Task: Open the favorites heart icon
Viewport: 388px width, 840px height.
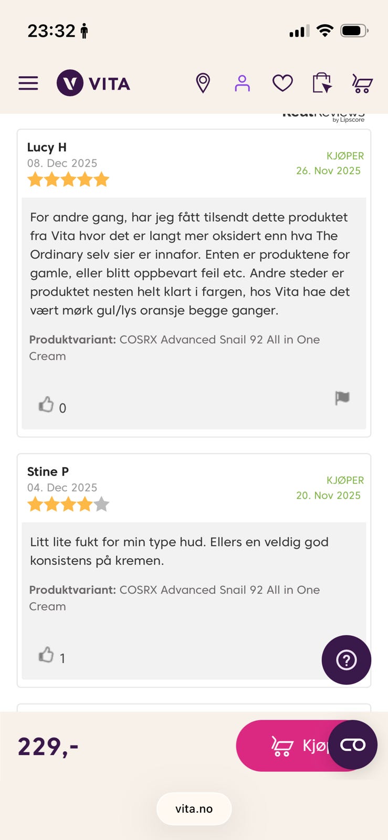Action: tap(282, 83)
